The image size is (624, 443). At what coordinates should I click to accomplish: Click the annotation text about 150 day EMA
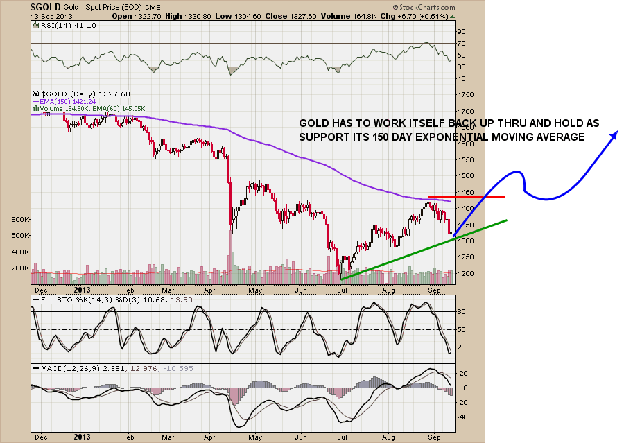click(x=449, y=130)
